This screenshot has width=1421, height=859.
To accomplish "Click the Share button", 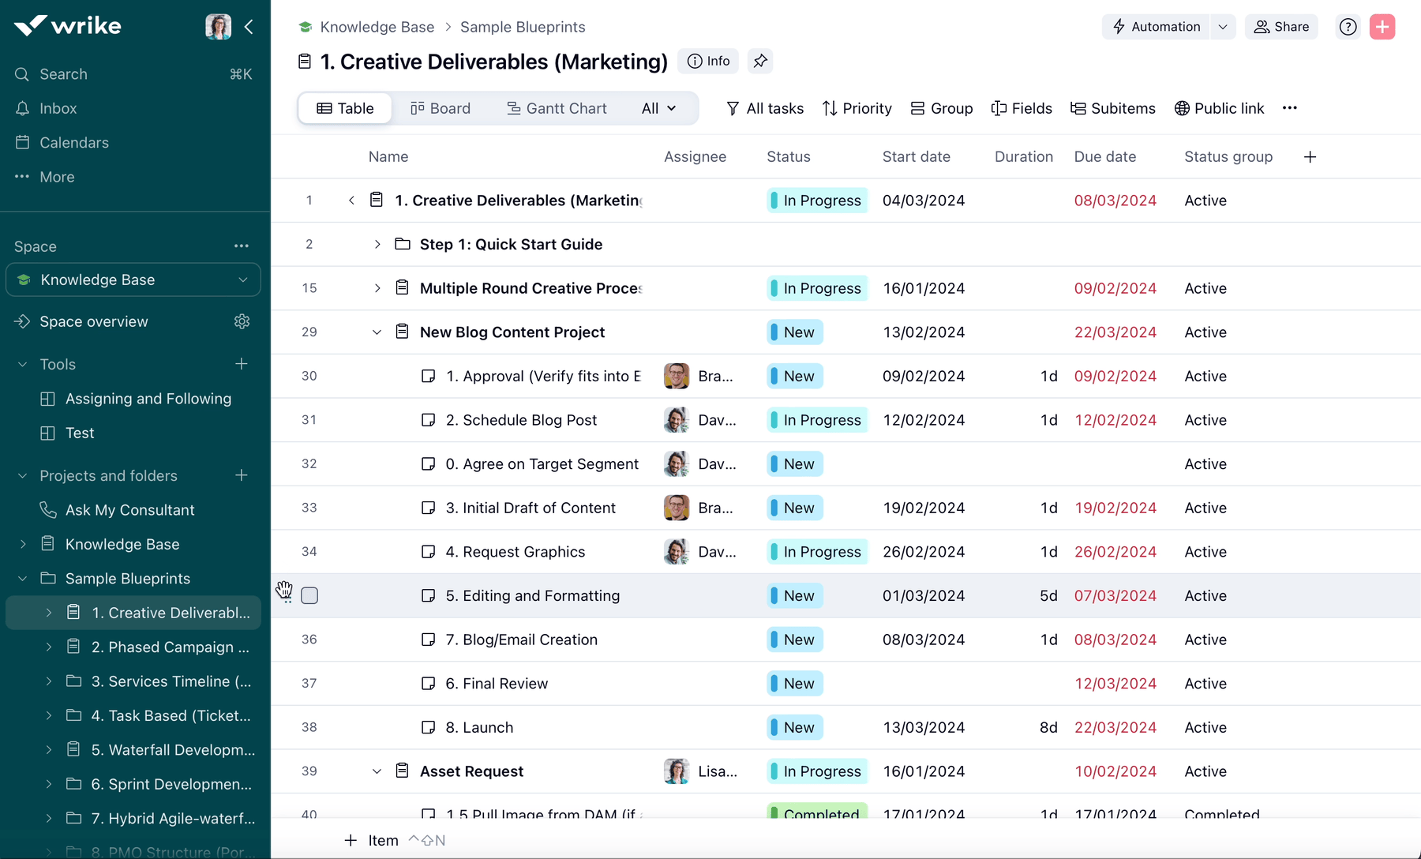I will (1281, 27).
